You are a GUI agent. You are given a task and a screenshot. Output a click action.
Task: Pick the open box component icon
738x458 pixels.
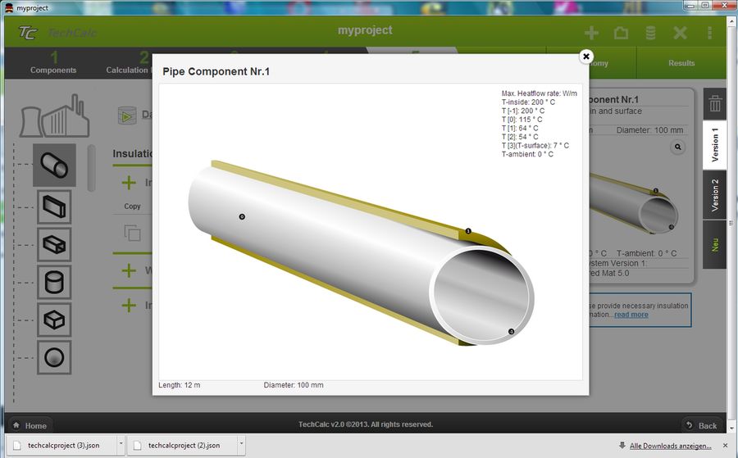(54, 244)
